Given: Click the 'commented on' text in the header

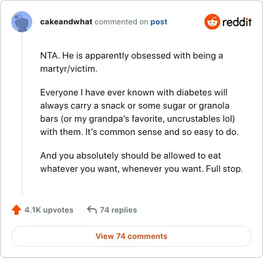Looking at the screenshot, I should click(122, 22).
